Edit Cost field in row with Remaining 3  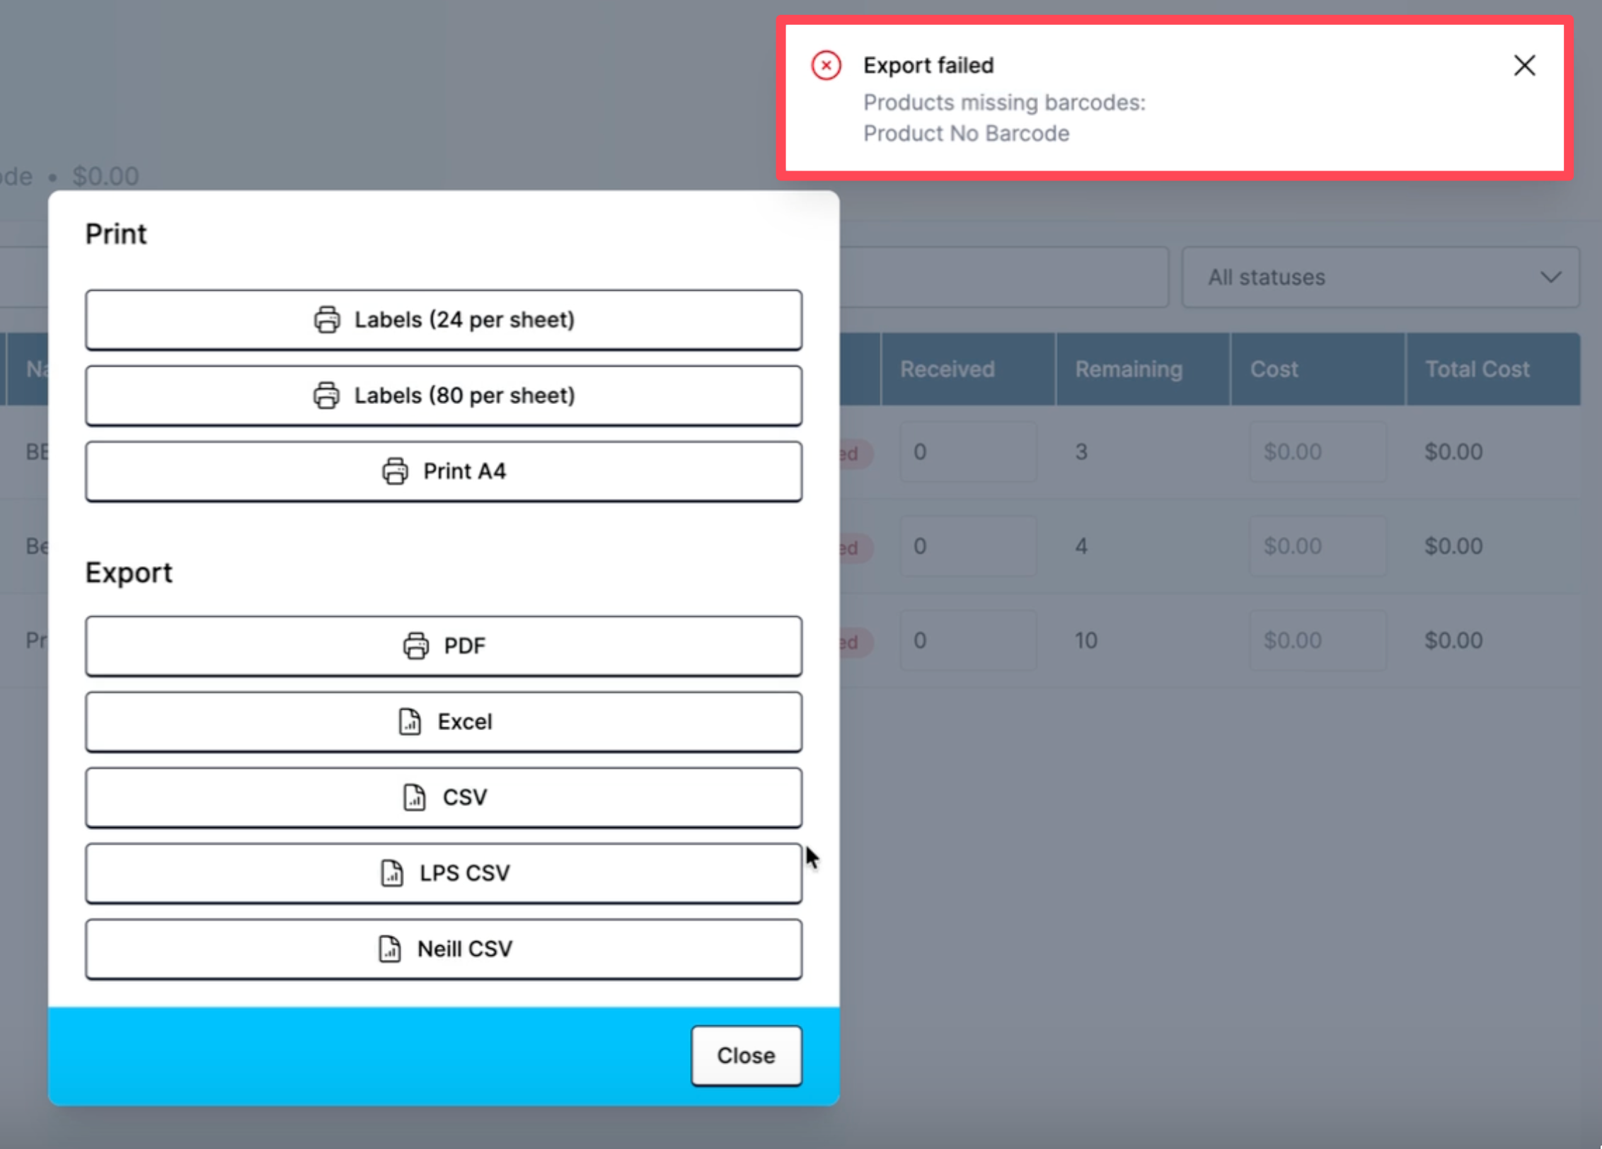point(1318,452)
